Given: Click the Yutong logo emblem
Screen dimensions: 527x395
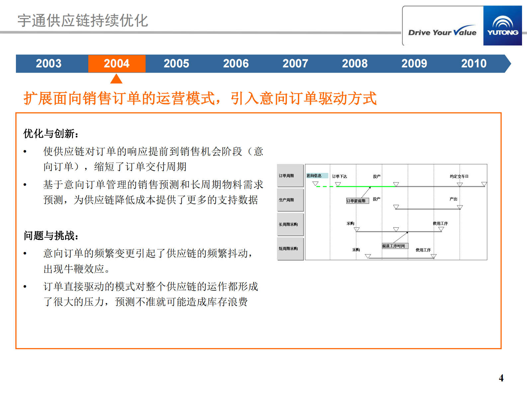Looking at the screenshot, I should (x=502, y=26).
